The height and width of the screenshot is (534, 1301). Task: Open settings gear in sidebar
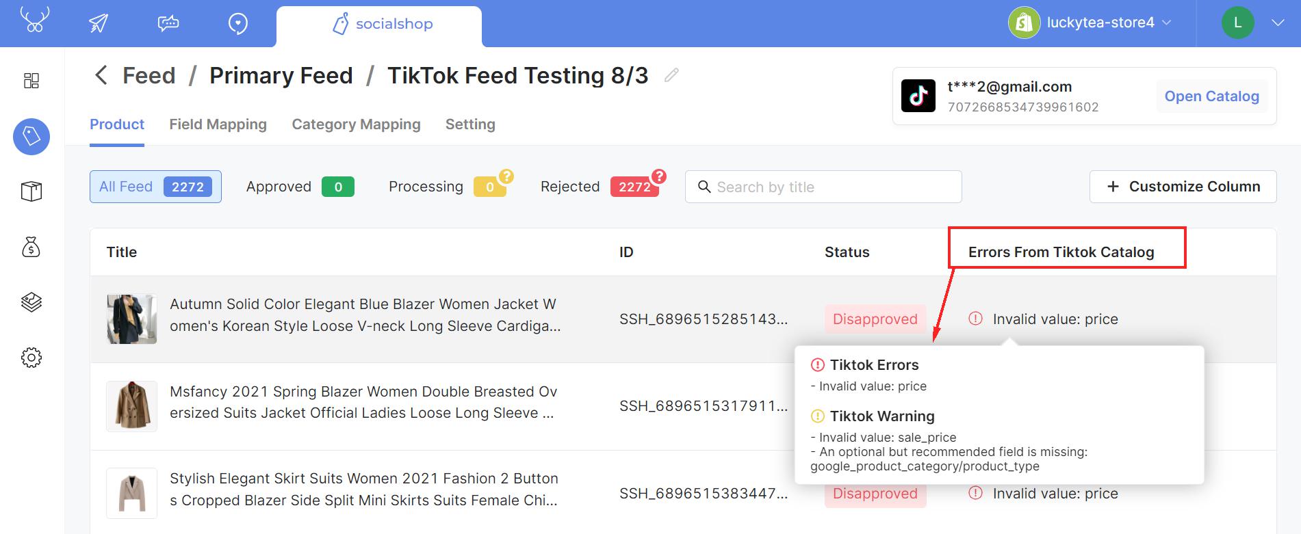(x=31, y=357)
